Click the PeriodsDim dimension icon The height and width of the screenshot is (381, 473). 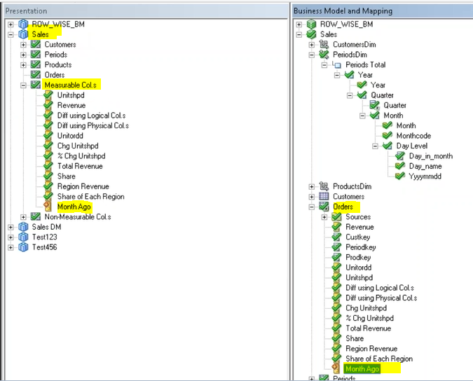[324, 55]
